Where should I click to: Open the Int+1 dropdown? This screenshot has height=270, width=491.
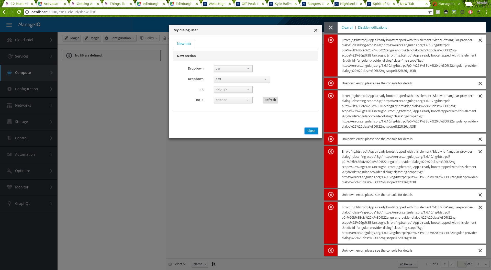233,100
